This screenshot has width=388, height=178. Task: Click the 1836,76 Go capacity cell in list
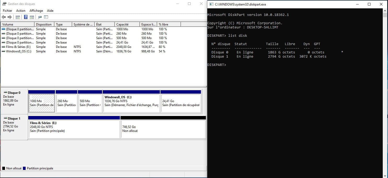124,51
